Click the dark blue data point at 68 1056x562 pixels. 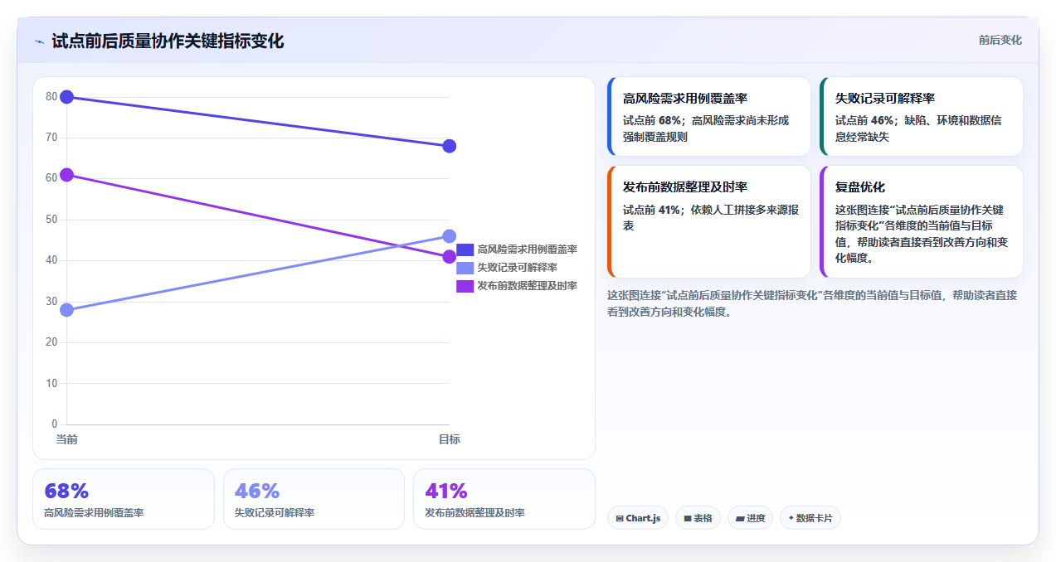449,146
